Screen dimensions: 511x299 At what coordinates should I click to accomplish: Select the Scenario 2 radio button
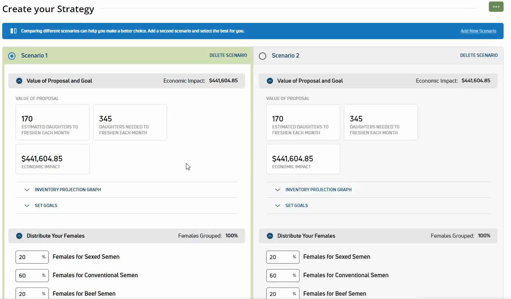(x=263, y=56)
